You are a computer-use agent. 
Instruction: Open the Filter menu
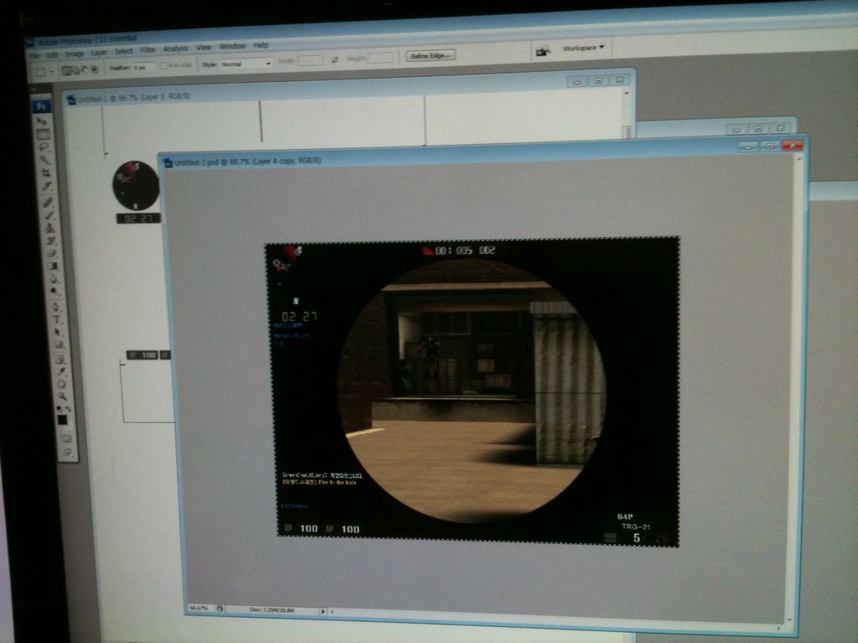pyautogui.click(x=147, y=50)
